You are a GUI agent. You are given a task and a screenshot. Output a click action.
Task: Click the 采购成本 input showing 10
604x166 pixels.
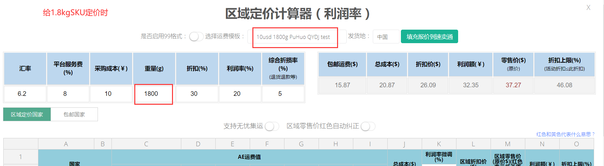click(x=111, y=94)
